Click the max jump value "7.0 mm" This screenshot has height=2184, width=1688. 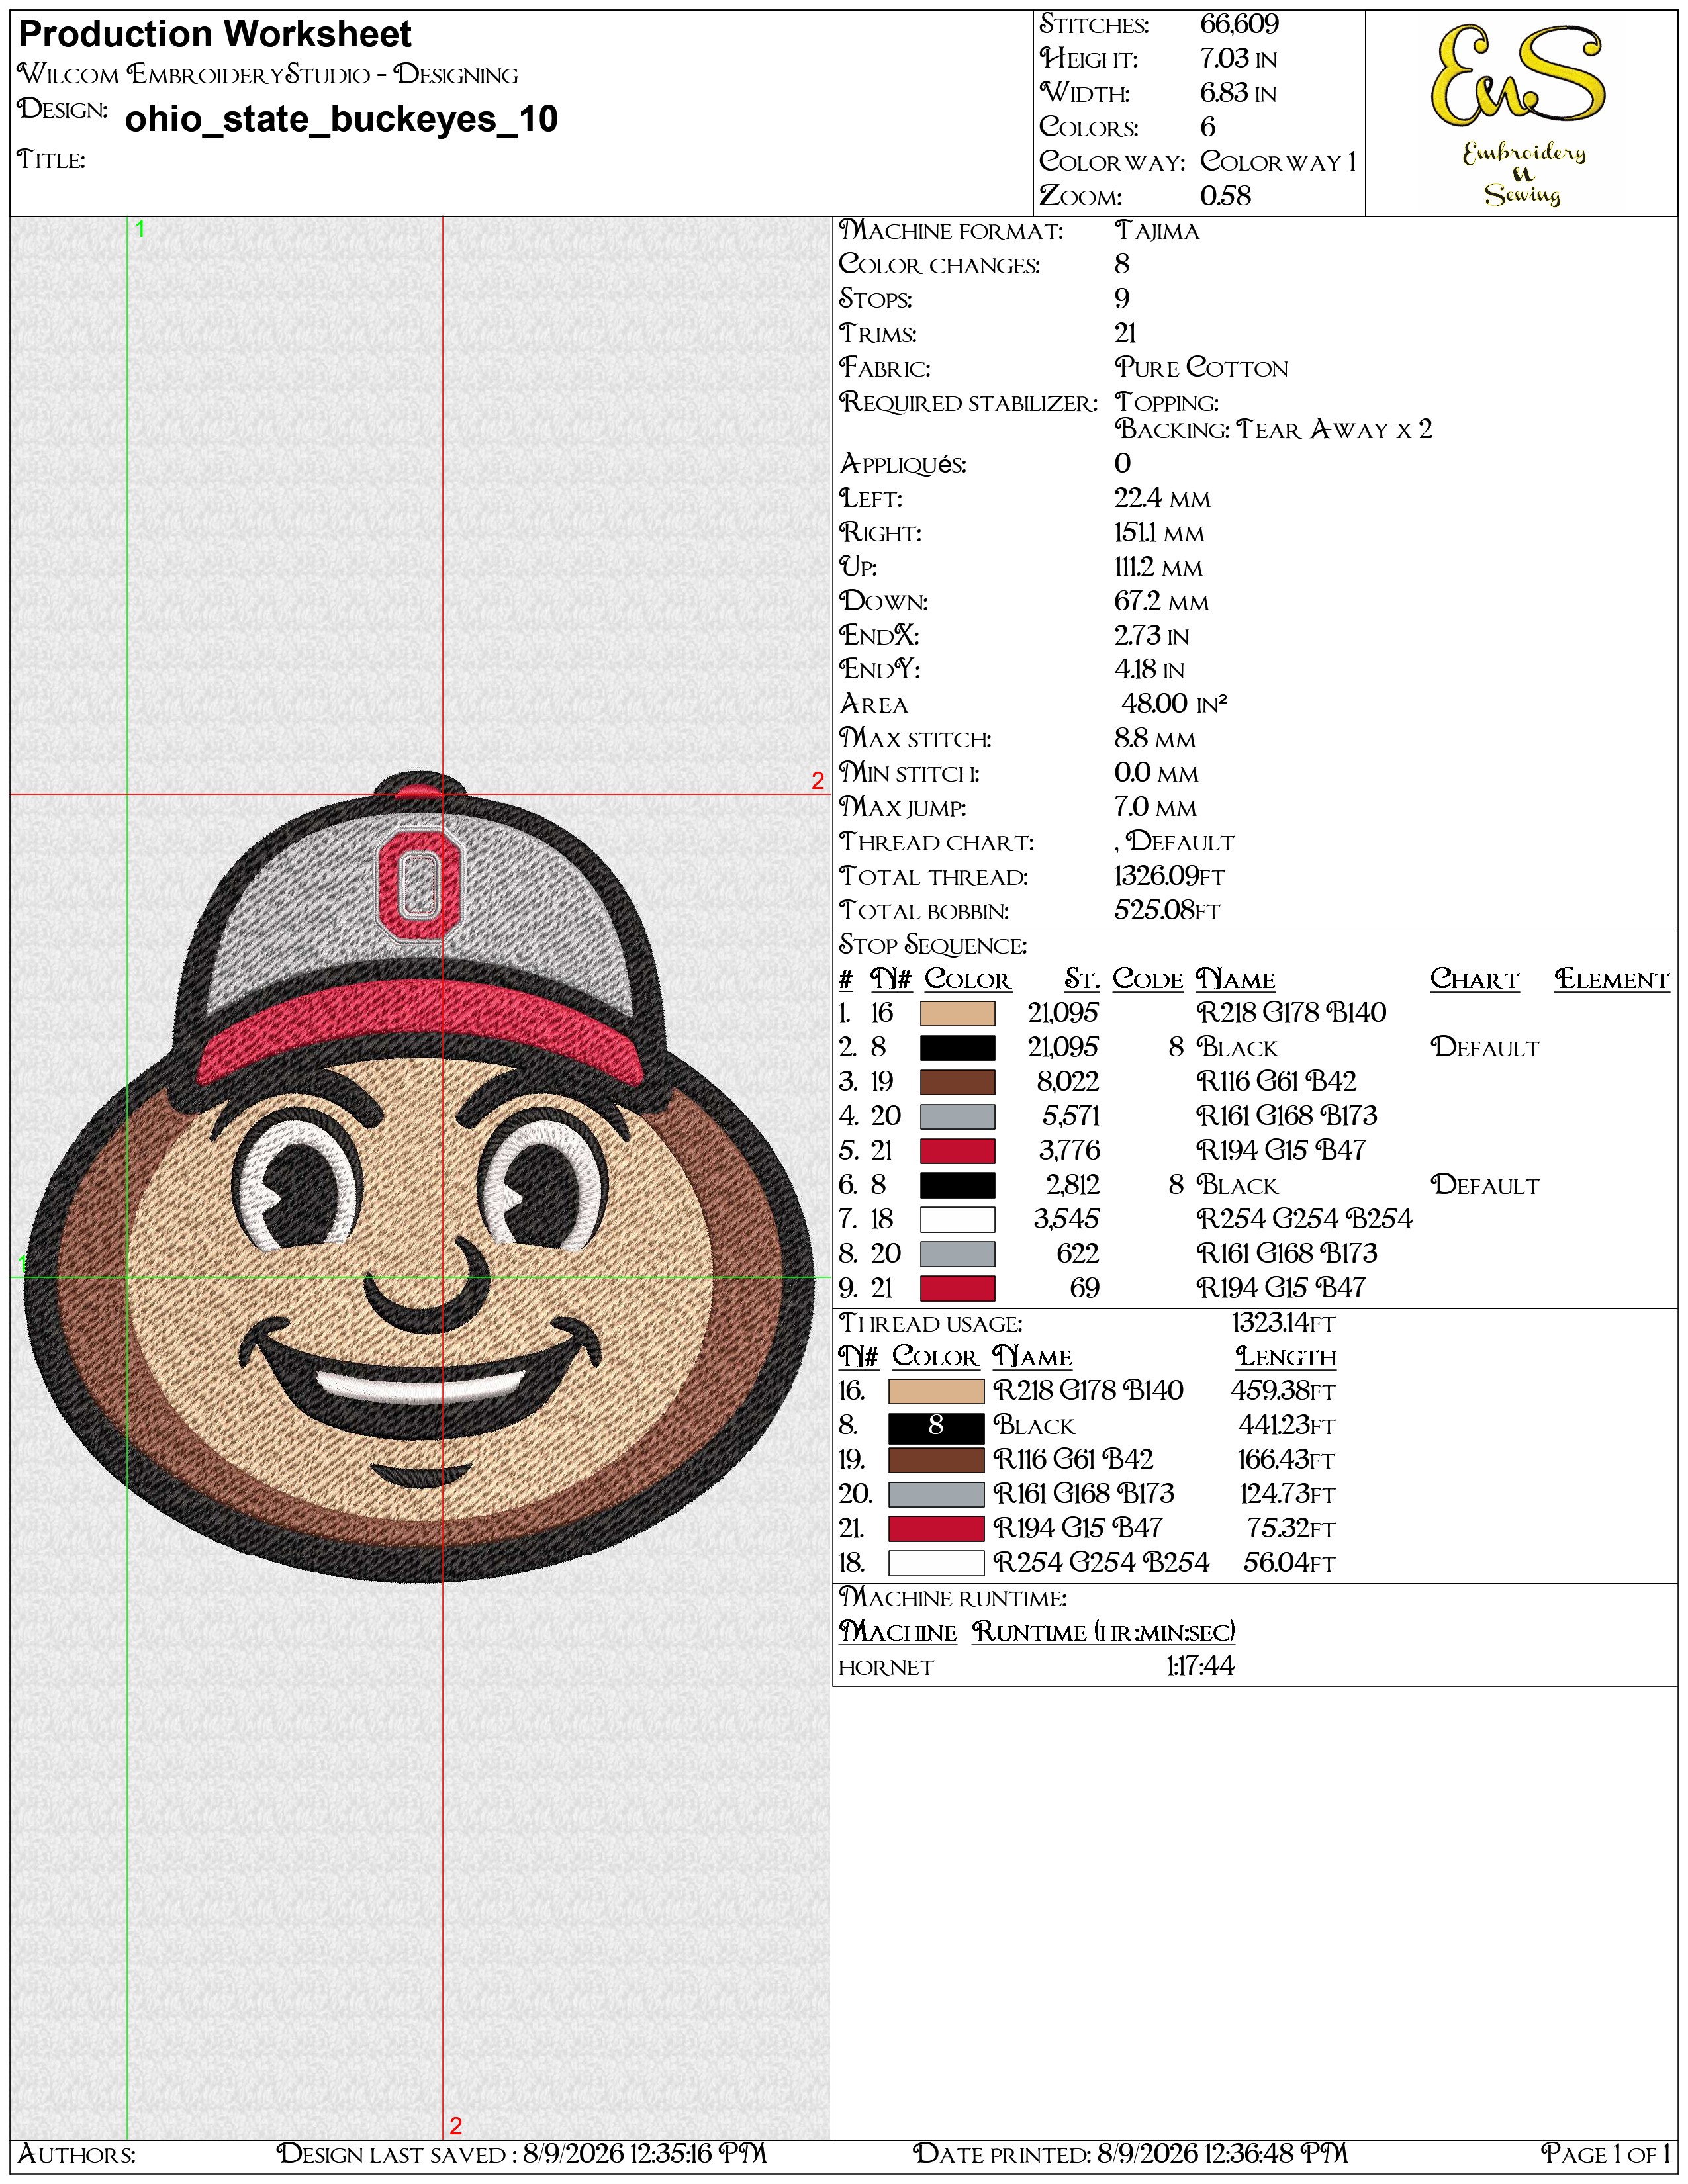(1155, 807)
